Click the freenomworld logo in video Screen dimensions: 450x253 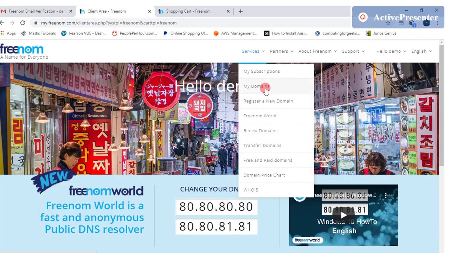pyautogui.click(x=308, y=240)
